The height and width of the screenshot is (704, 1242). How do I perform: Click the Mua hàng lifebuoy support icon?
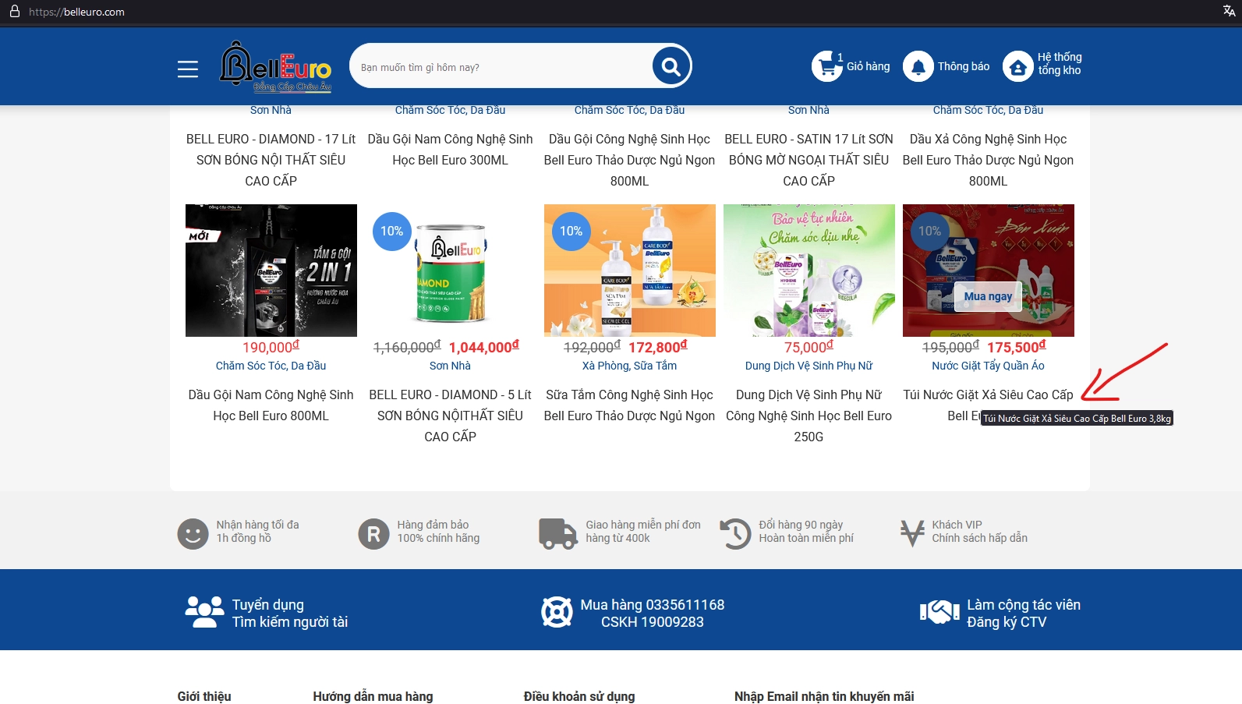point(557,613)
